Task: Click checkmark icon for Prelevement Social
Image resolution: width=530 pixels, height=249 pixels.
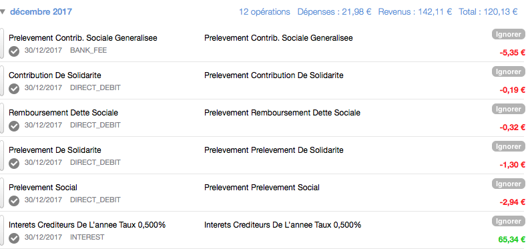Action: coord(14,201)
